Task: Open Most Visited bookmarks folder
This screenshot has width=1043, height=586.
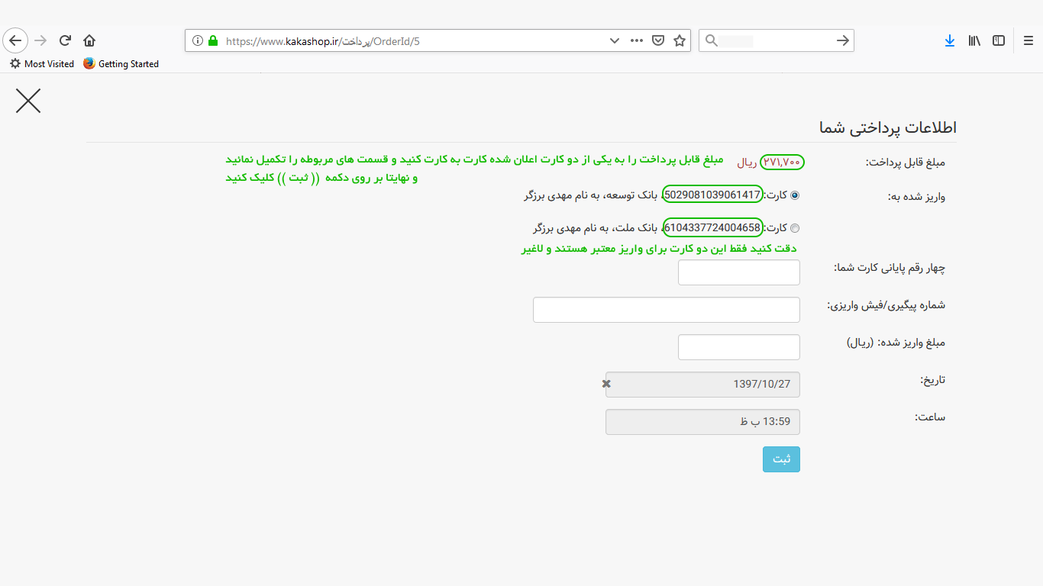Action: (x=42, y=64)
